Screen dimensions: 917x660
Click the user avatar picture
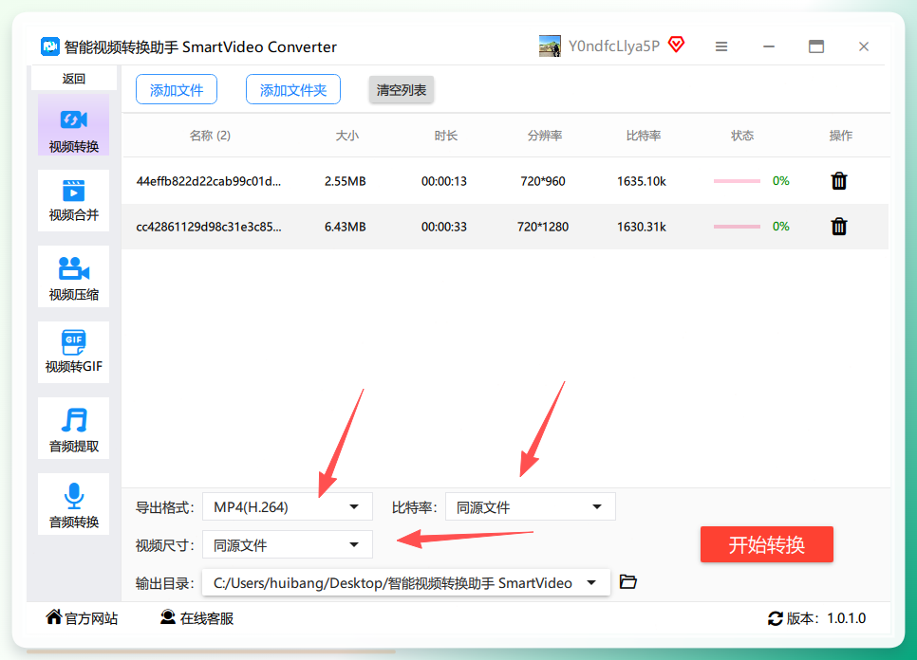pyautogui.click(x=550, y=46)
